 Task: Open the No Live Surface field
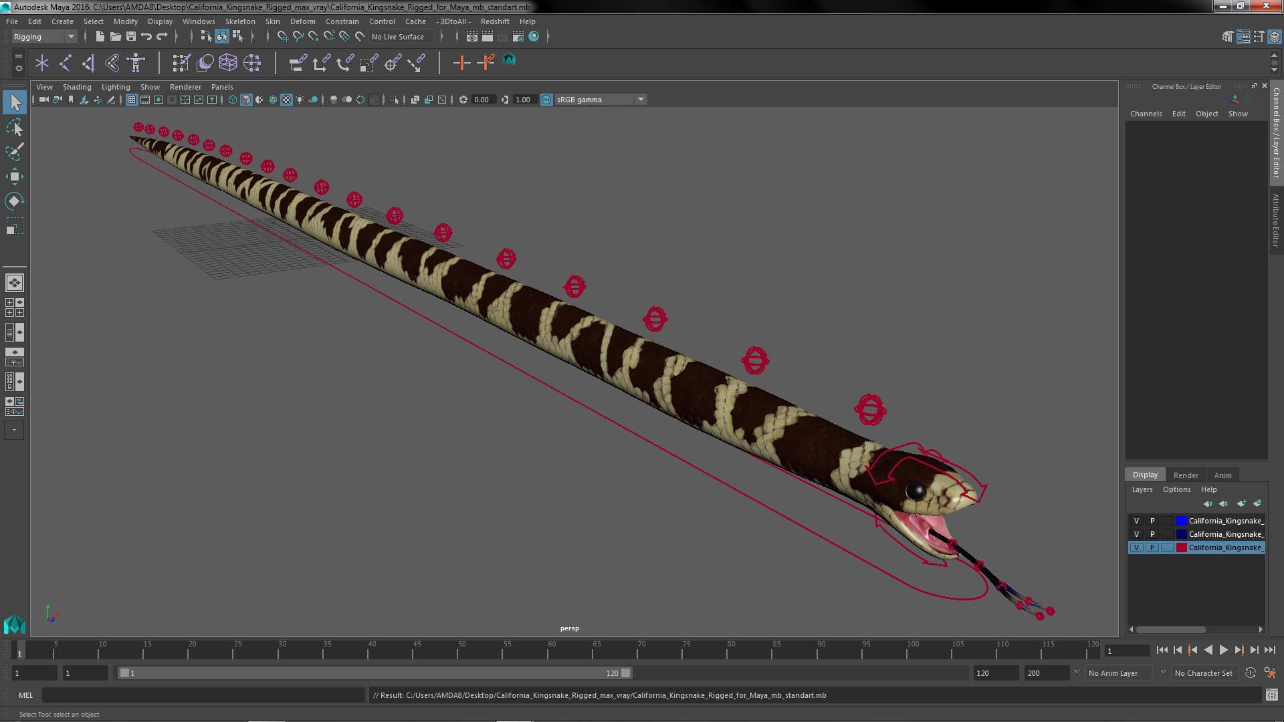401,37
